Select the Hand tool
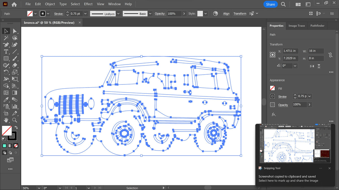 (6, 120)
